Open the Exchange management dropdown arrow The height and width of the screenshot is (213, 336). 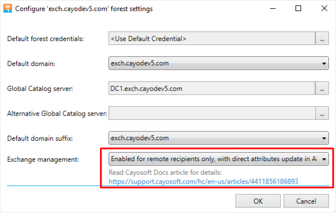pos(324,159)
